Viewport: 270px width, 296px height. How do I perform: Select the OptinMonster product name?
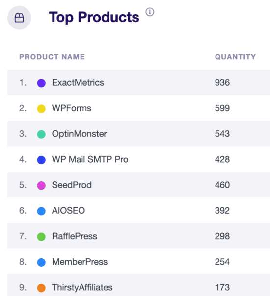(x=80, y=134)
